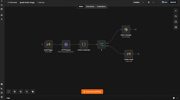
Task: Click the If node true output
Action: [106, 43]
